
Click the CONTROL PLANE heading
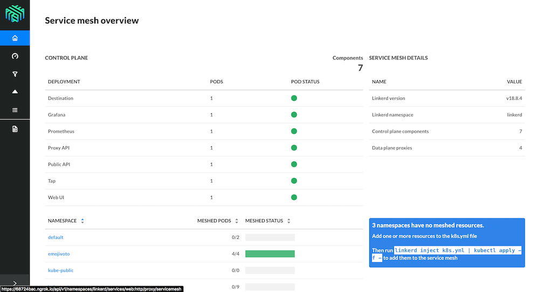point(66,58)
